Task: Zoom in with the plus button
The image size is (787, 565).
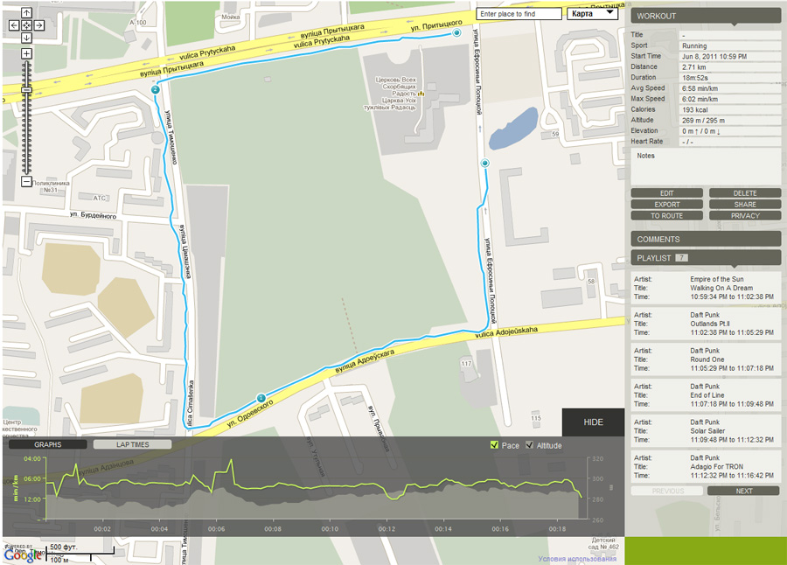Action: tap(26, 53)
